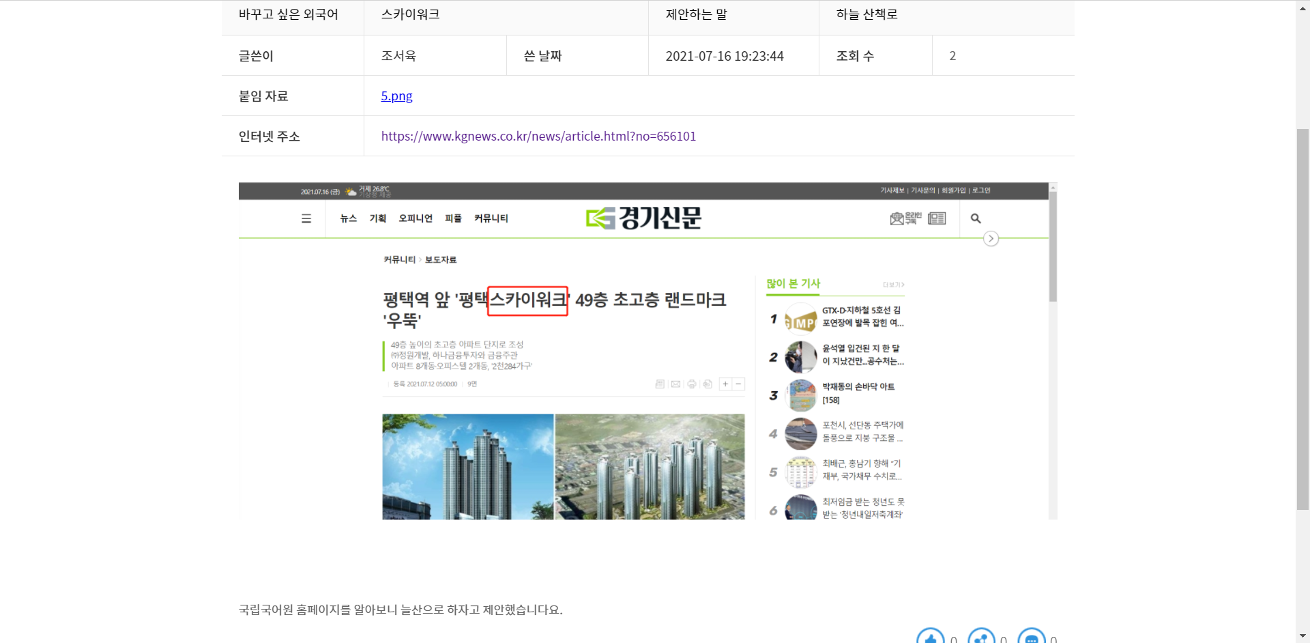Screen dimensions: 1310x643
Task: Click the 경기신문 logo
Action: pyautogui.click(x=643, y=218)
